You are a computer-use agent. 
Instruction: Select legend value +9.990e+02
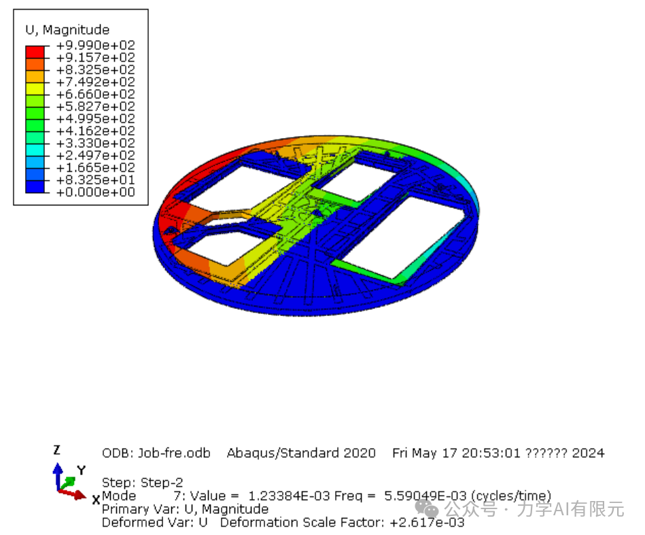[x=95, y=45]
